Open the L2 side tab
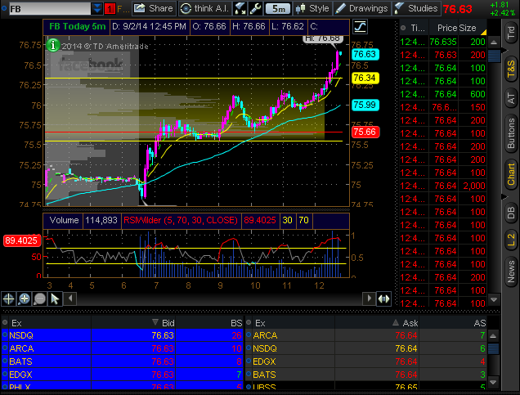This screenshot has width=520, height=395. [510, 240]
